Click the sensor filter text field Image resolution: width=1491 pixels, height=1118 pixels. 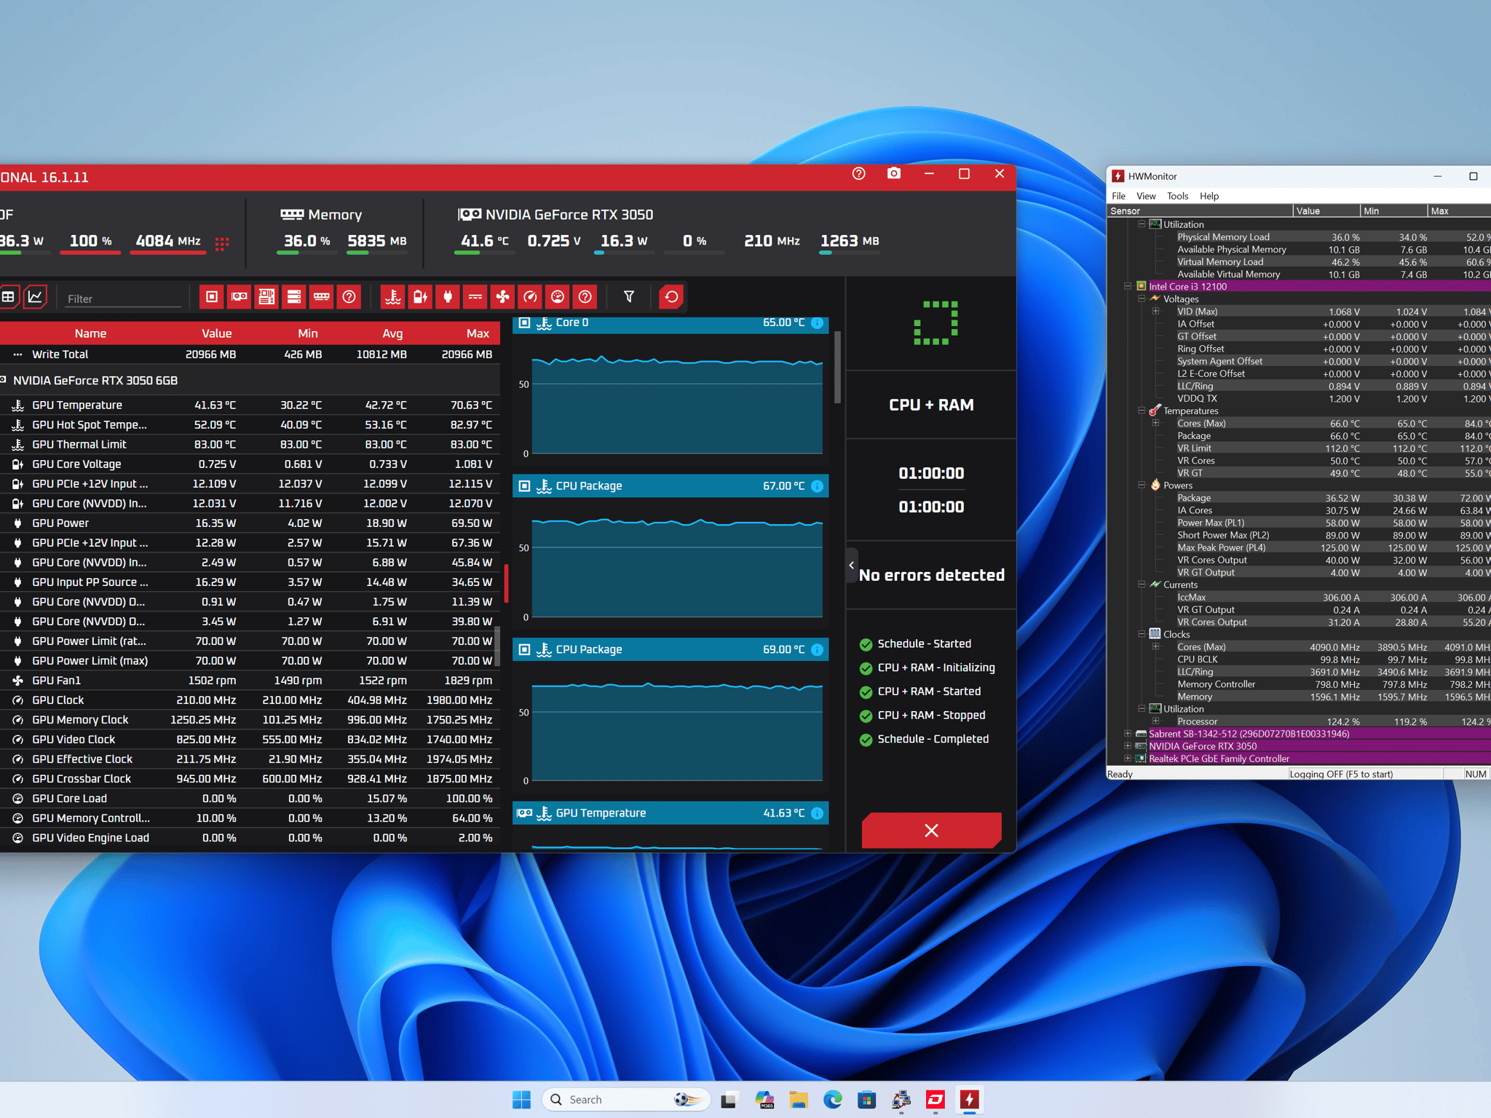[x=122, y=298]
